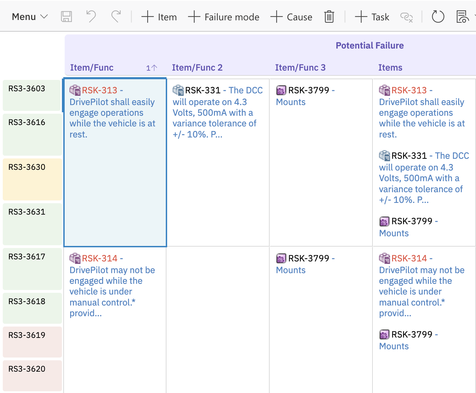Screen dimensions: 476x393
Task: Click the unlink chain icon
Action: 407,17
